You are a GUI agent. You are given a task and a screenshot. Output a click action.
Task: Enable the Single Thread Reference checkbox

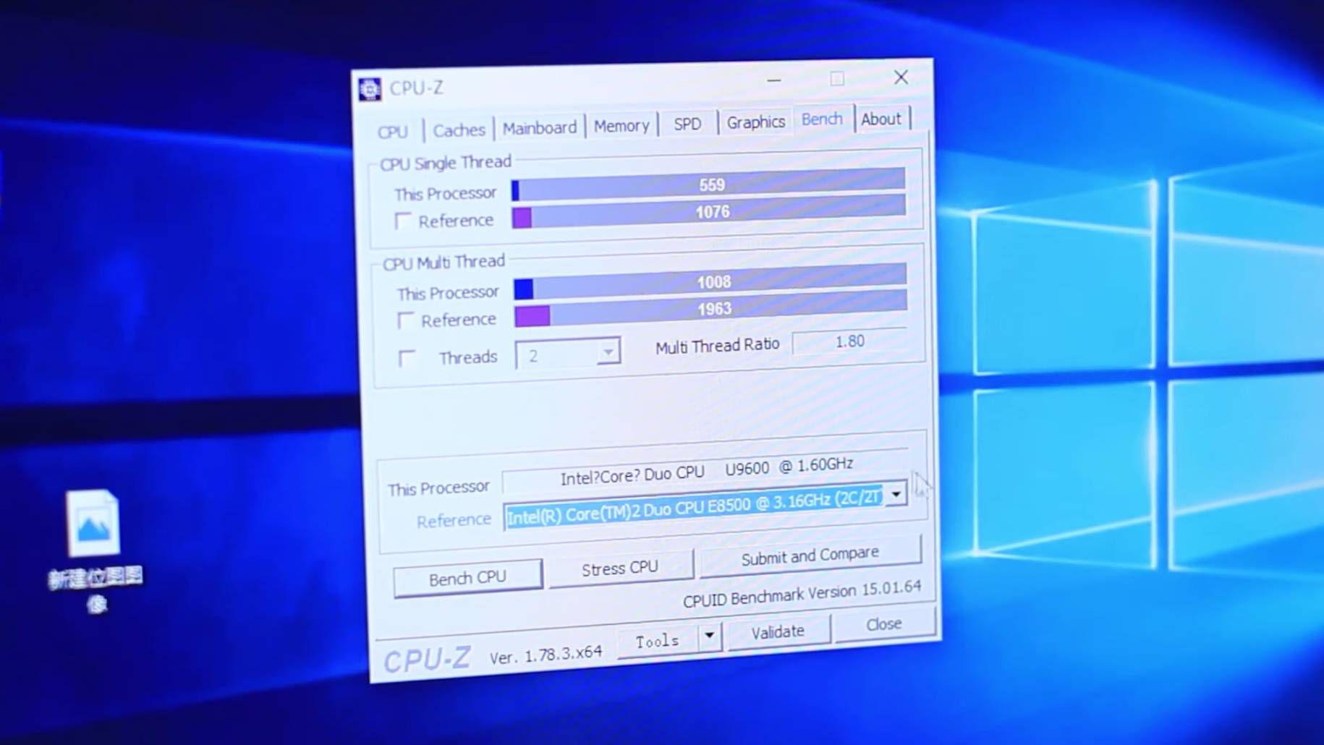click(403, 221)
